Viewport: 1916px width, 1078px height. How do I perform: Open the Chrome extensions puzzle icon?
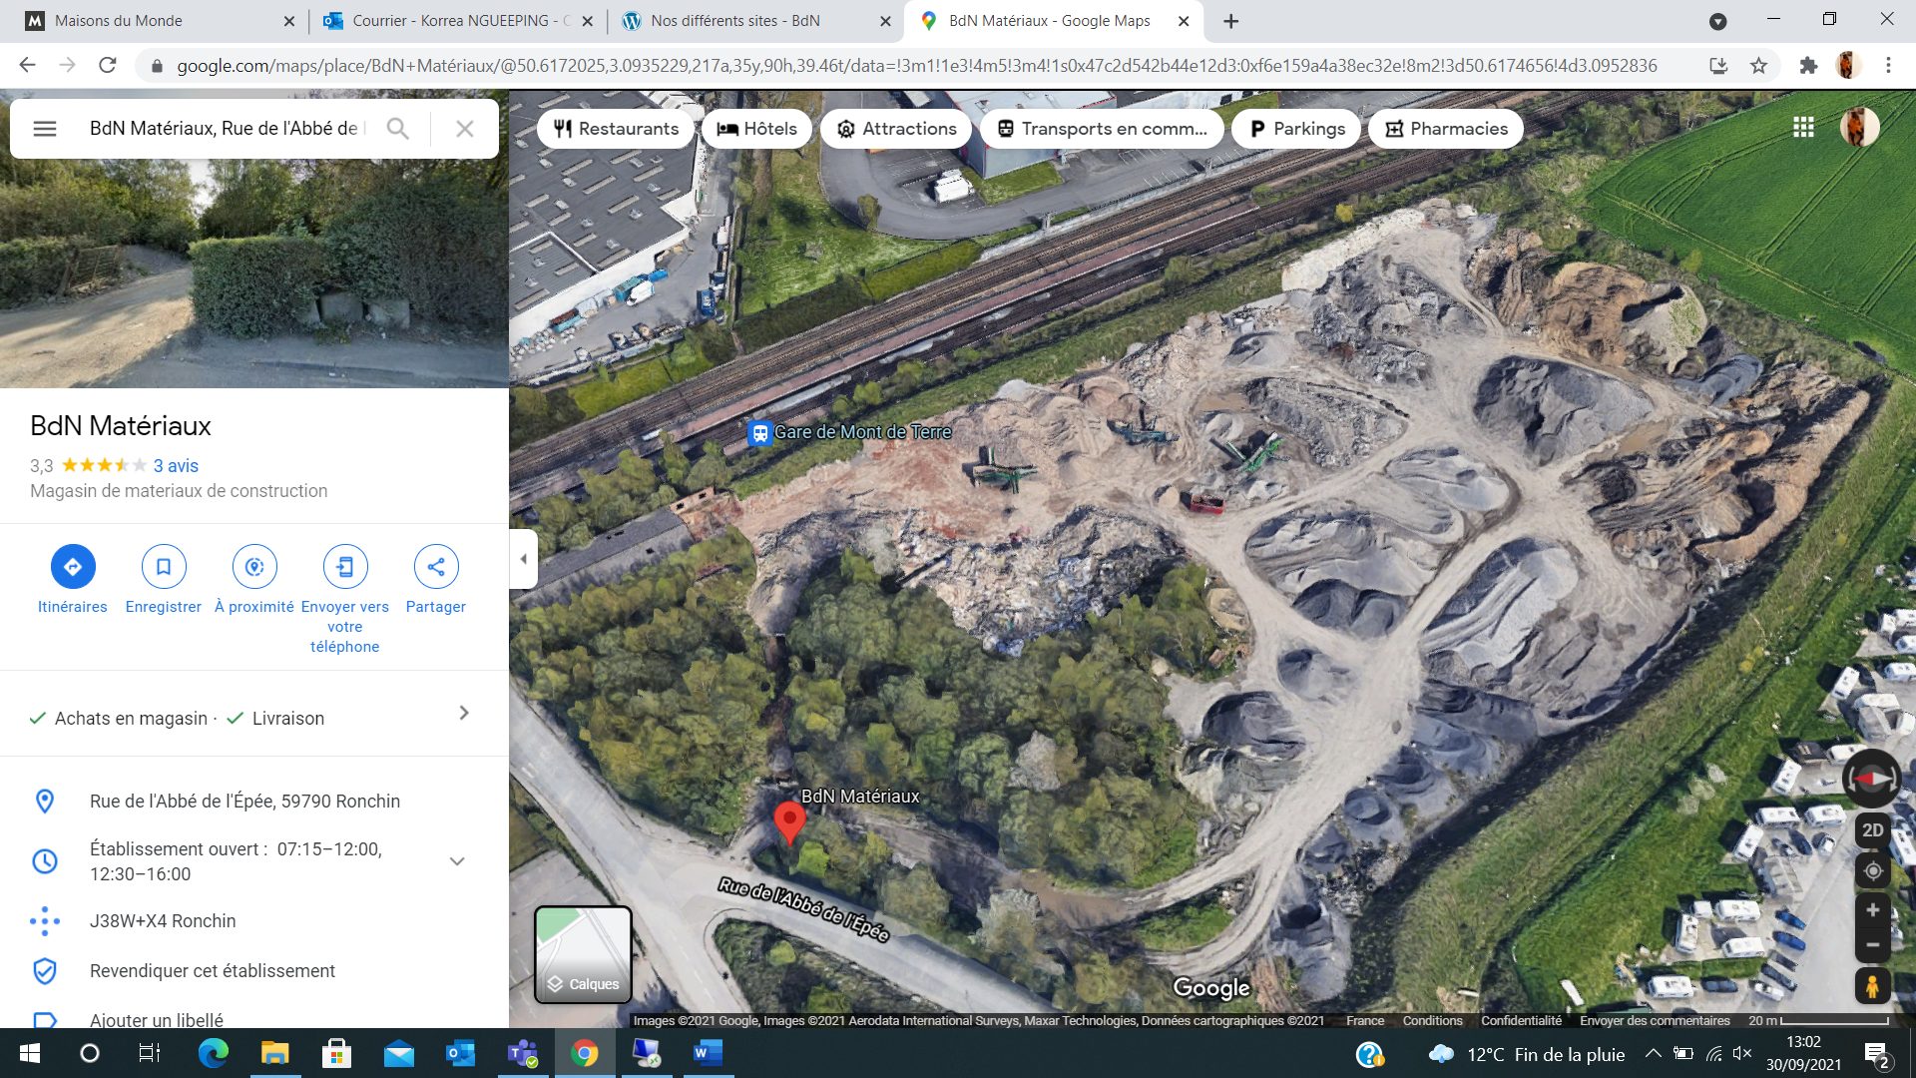pos(1808,66)
